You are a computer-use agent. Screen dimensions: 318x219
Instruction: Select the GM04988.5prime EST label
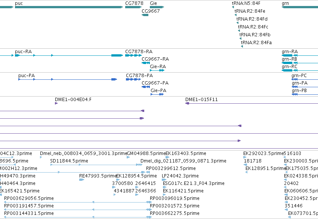pos(146,153)
